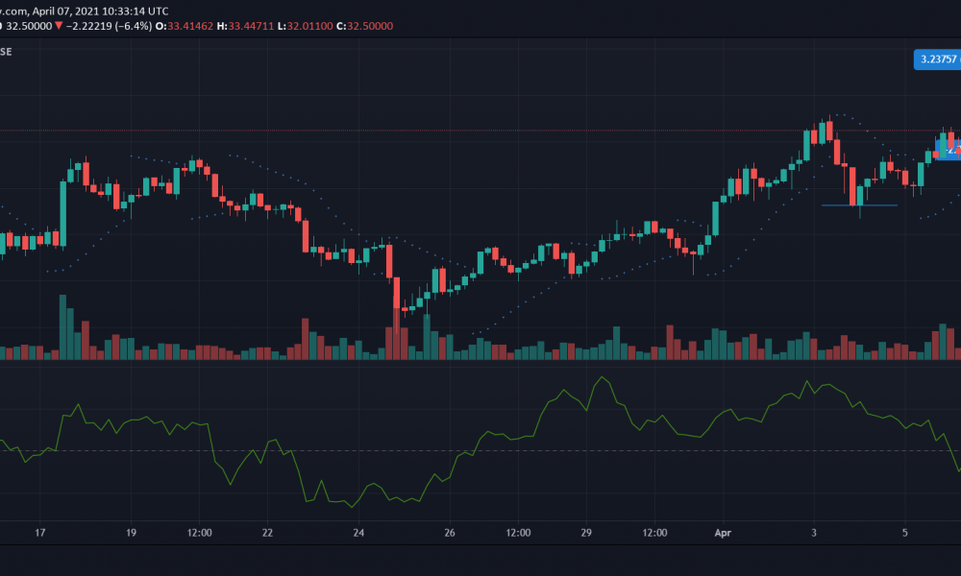Click the red down-triangle price change indicator
This screenshot has height=576, width=961.
pyautogui.click(x=59, y=26)
